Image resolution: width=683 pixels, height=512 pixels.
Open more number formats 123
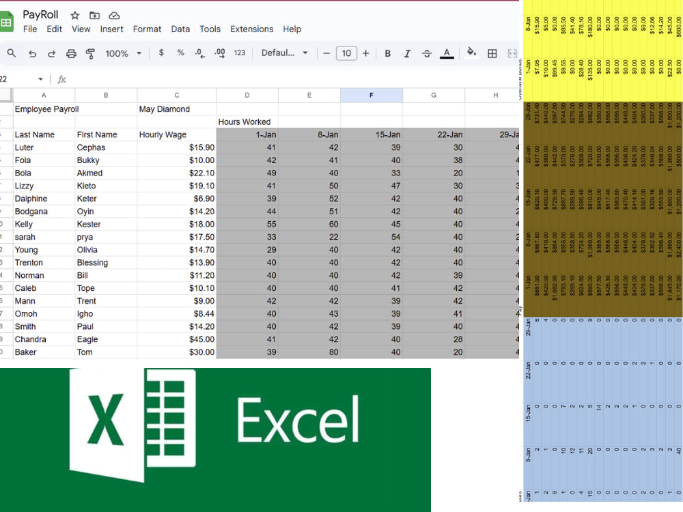(x=240, y=53)
